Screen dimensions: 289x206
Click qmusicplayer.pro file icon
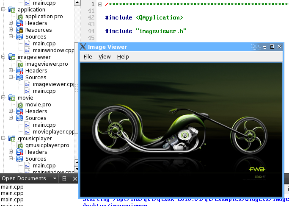coord(20,145)
